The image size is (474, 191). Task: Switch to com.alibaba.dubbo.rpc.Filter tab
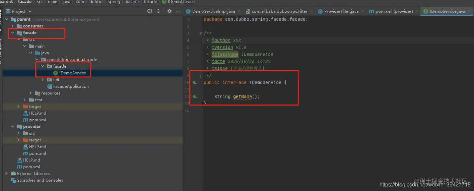coord(280,11)
